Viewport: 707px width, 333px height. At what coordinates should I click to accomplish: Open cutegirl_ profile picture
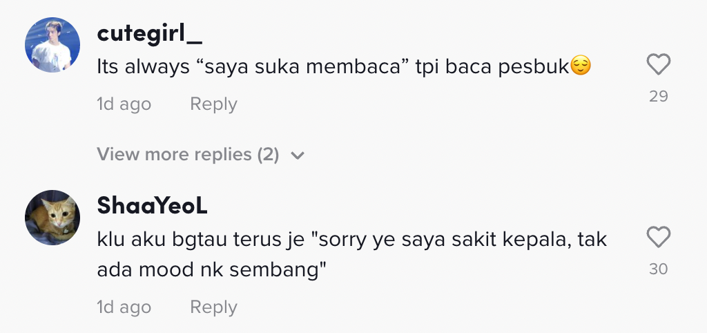[x=52, y=45]
